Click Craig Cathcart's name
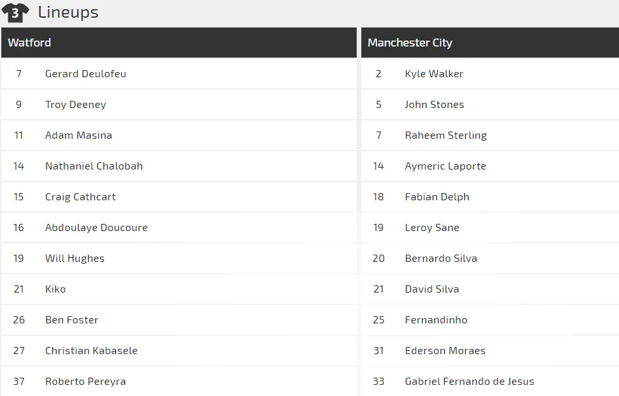The height and width of the screenshot is (396, 619). [x=81, y=196]
